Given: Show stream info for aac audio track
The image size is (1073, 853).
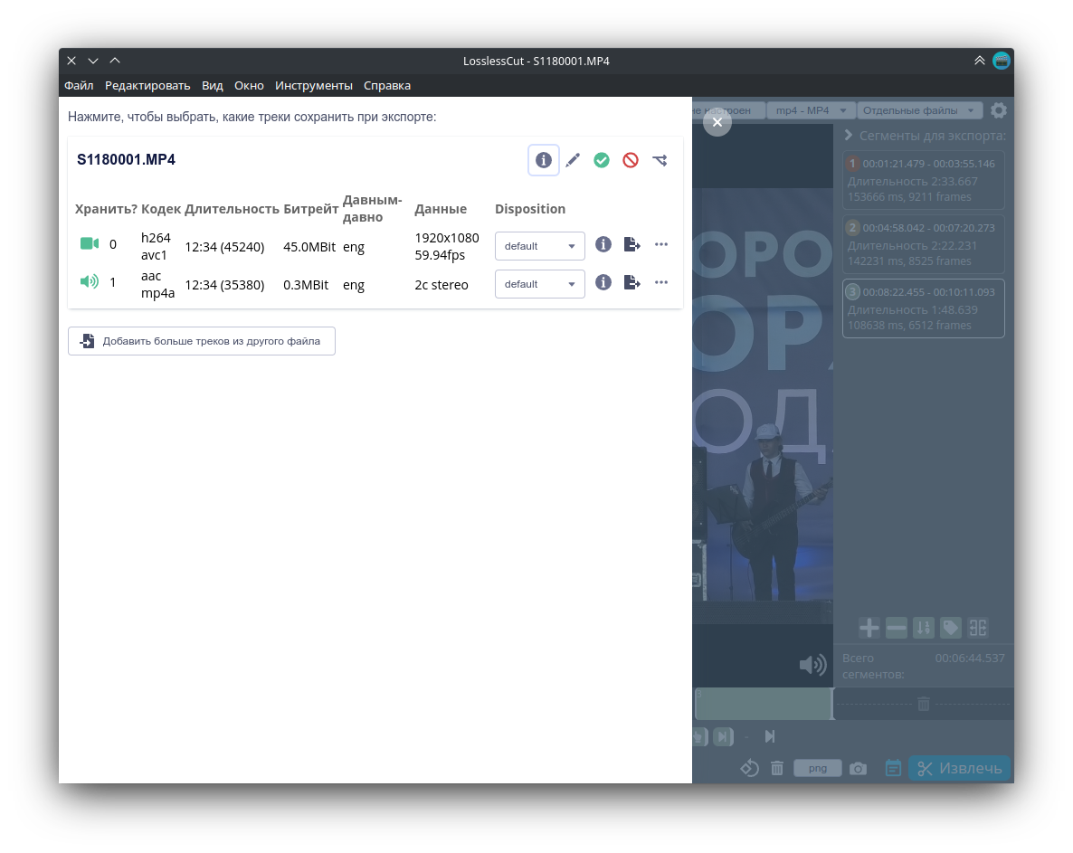Looking at the screenshot, I should coord(603,282).
